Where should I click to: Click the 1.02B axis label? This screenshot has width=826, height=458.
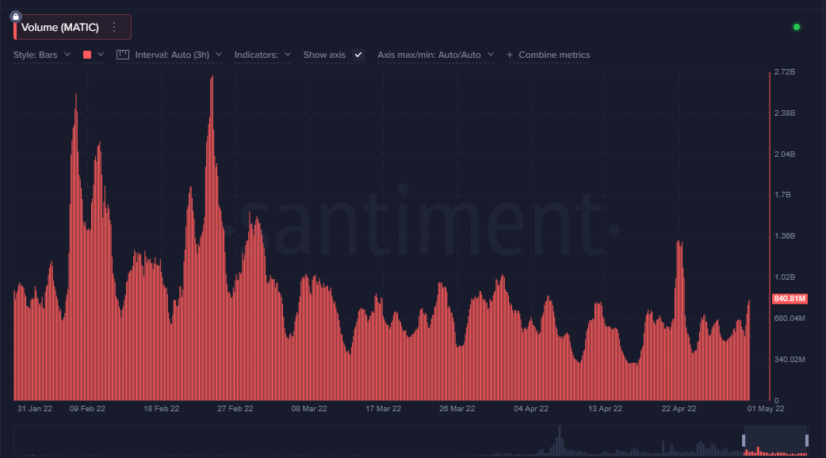pyautogui.click(x=785, y=277)
